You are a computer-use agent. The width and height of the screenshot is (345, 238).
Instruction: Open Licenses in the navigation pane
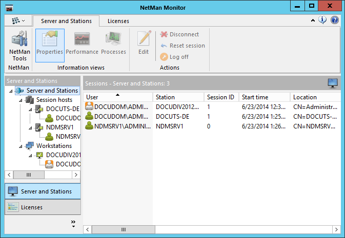43,207
